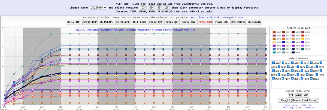The image size is (327, 110).
Task: Toggle the MBN6 member checkbox
Action: (x=298, y=75)
